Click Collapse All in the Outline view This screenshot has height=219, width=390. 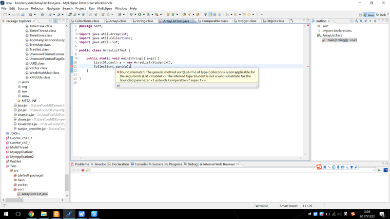[x=351, y=21]
